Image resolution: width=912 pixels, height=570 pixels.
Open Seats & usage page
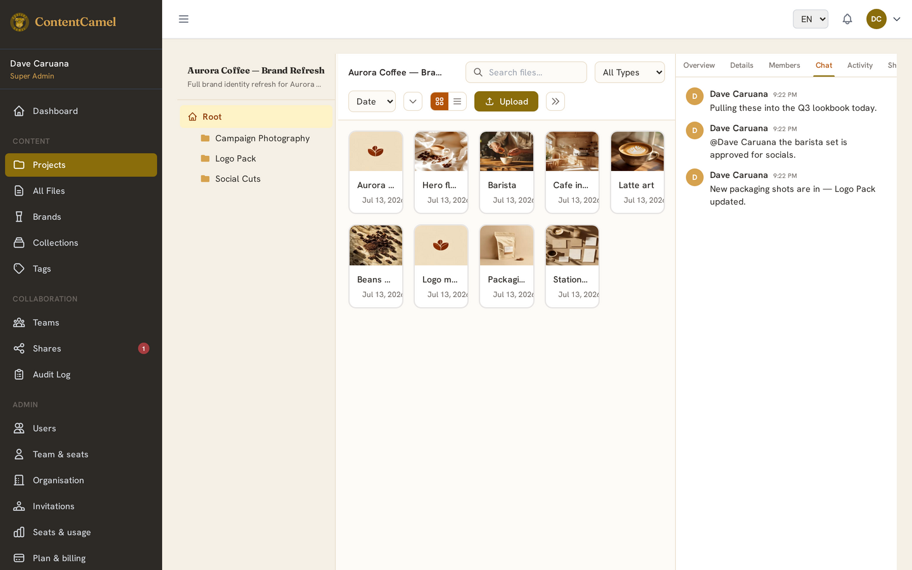tap(81, 532)
